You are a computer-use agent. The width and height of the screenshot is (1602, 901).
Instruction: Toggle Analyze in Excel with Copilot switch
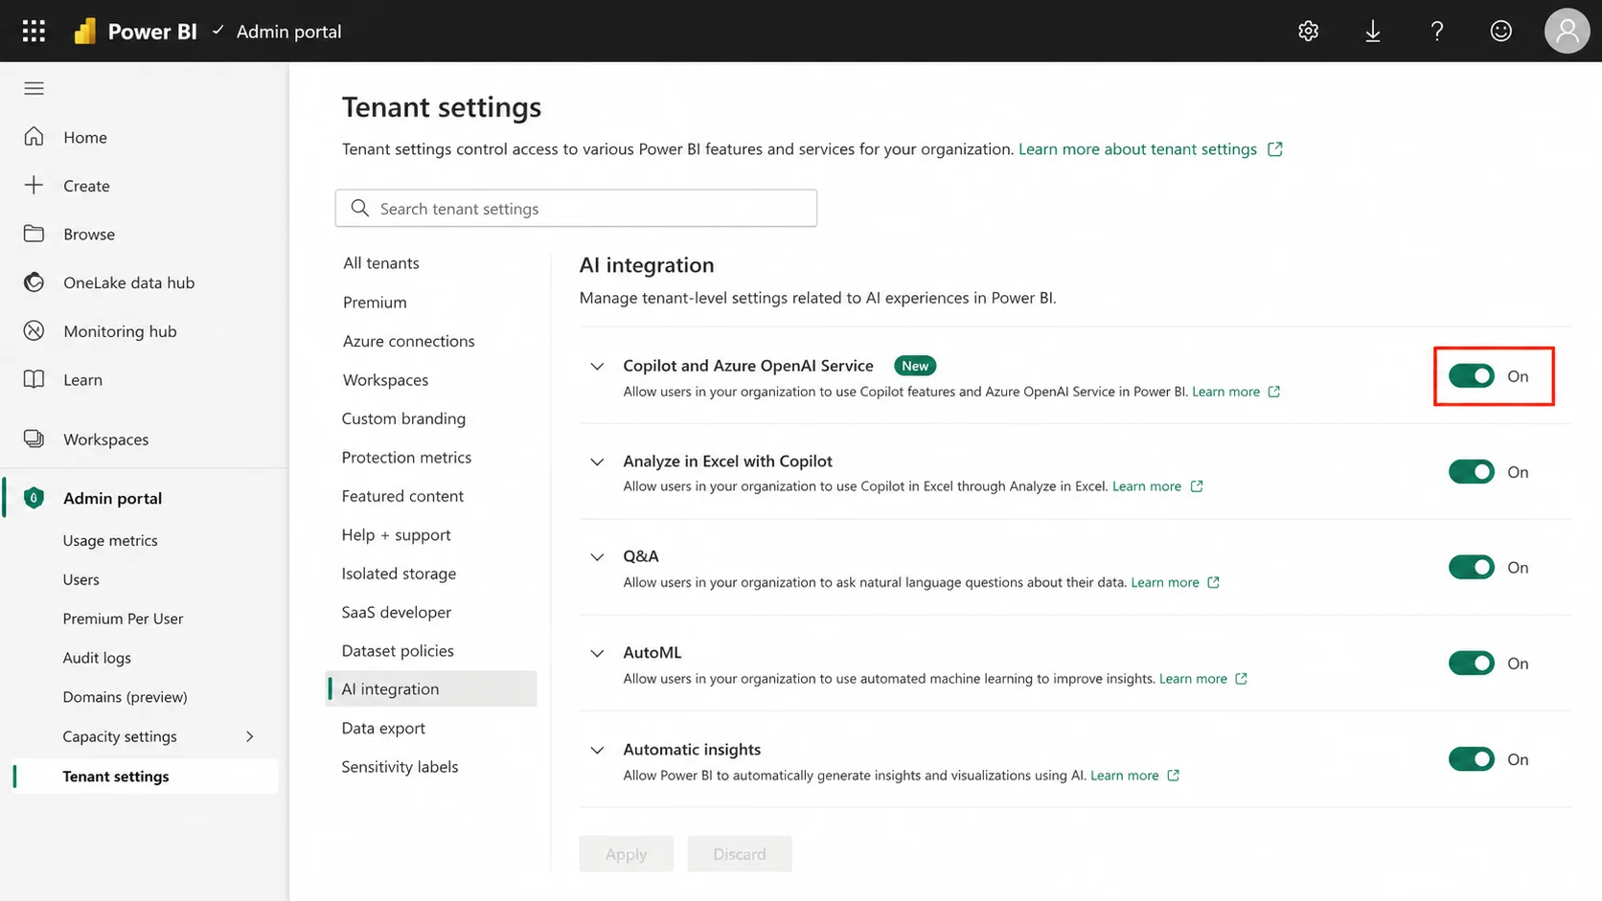[1471, 472]
